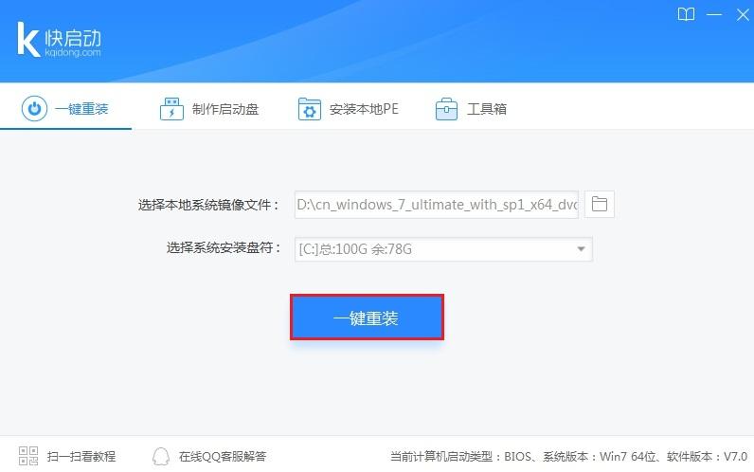Browse for image file with folder icon
Image resolution: width=754 pixels, height=472 pixels.
(x=600, y=204)
